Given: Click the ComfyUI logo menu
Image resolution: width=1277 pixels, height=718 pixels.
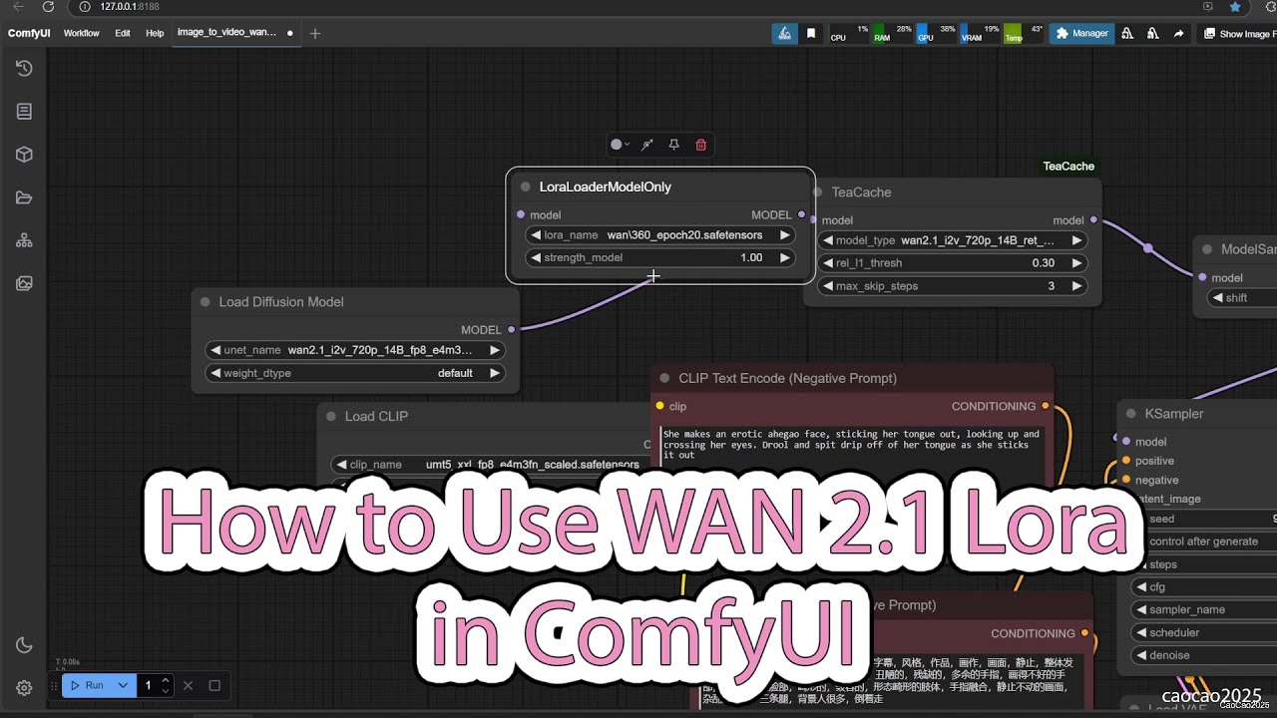Looking at the screenshot, I should point(29,33).
